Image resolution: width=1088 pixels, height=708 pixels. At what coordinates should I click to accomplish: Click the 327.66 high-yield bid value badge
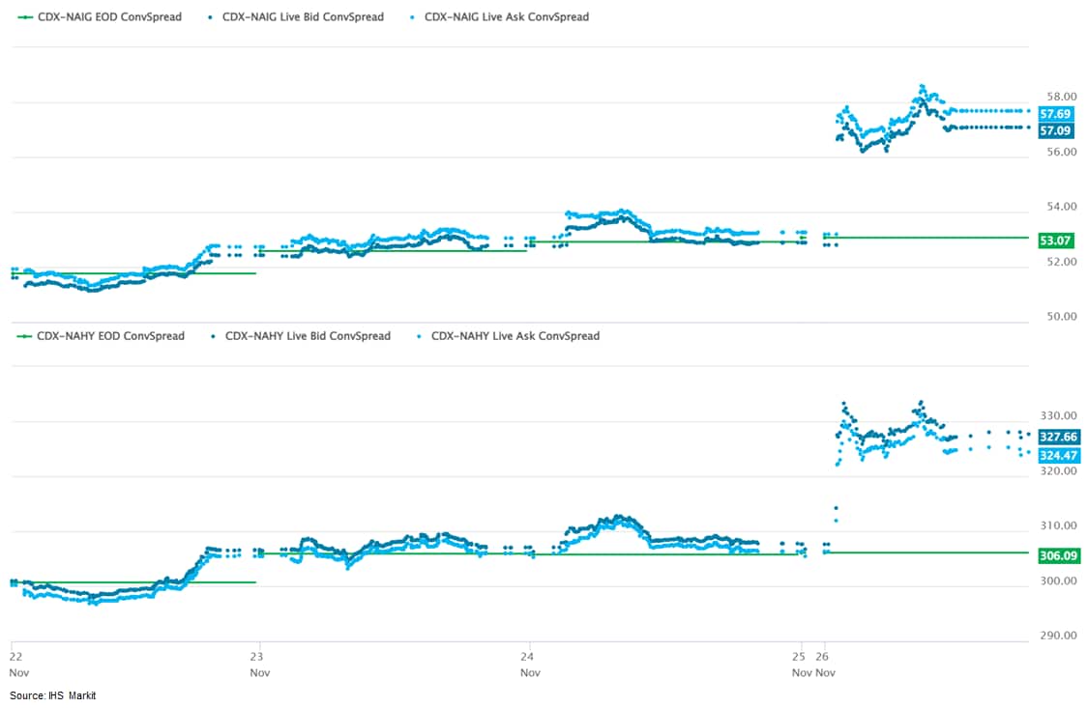pos(1057,437)
